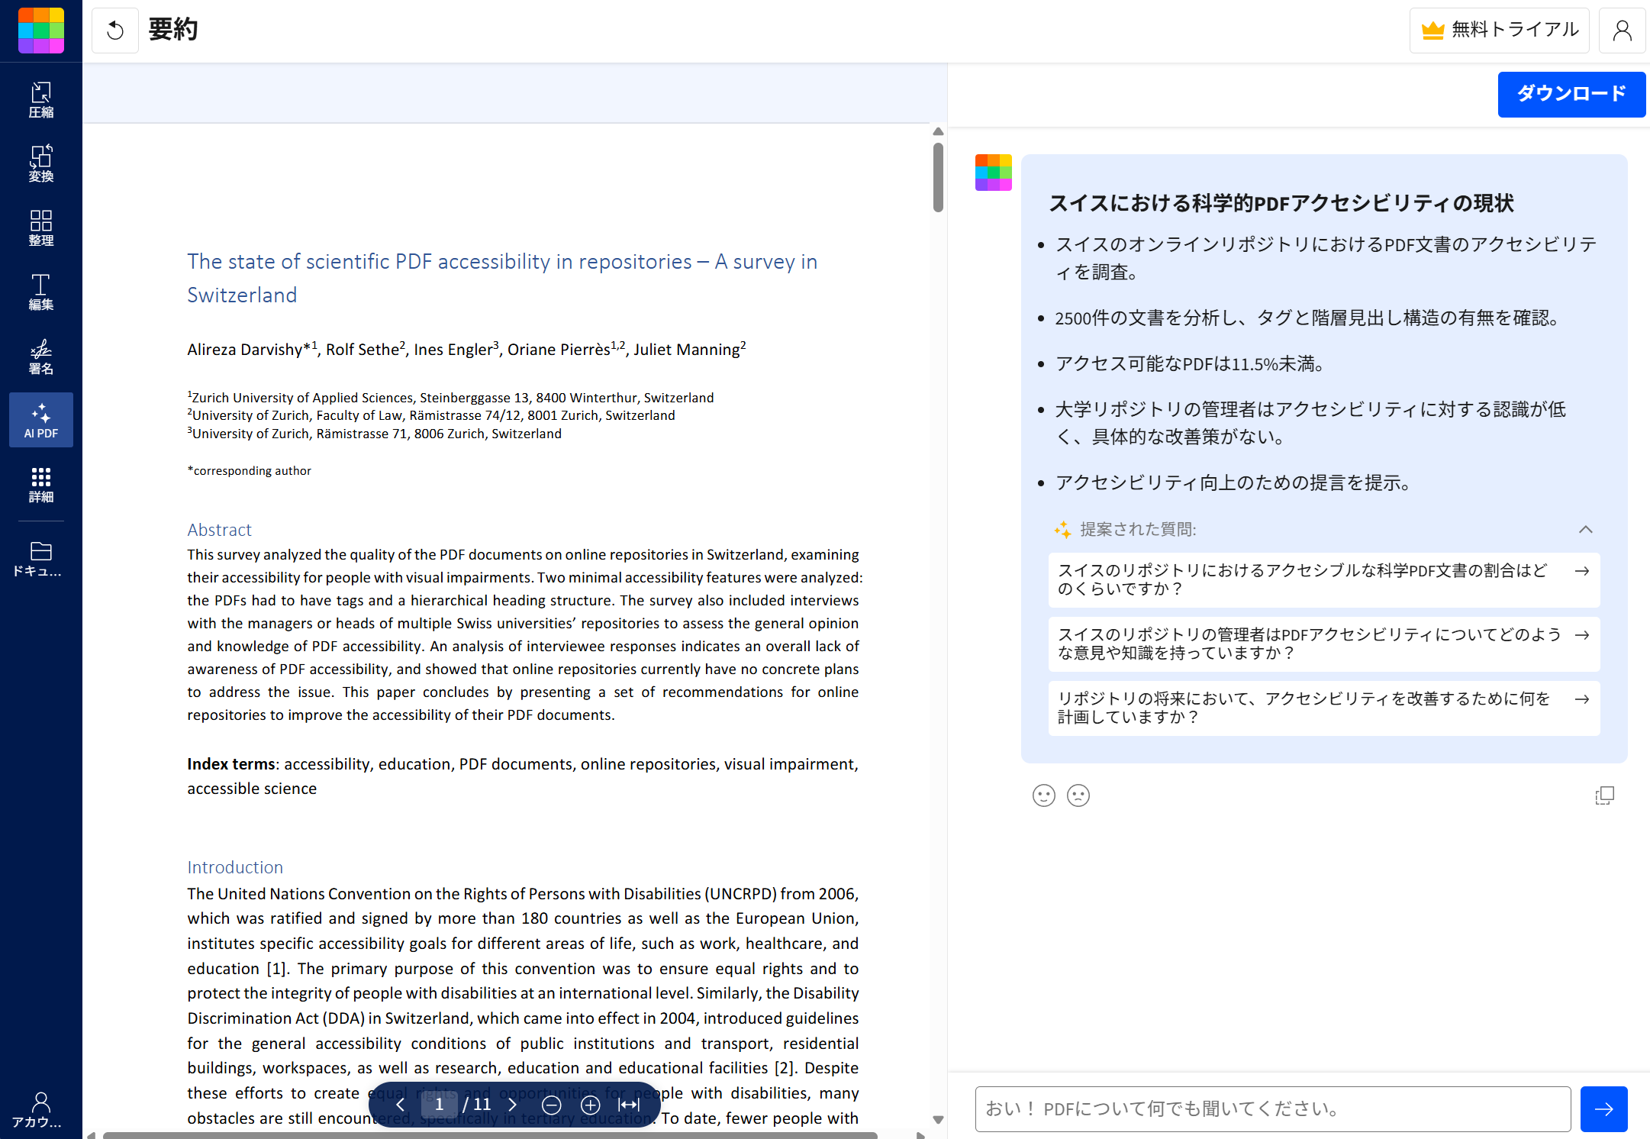Open the Documents (ドキュメント) panel
The image size is (1650, 1139).
[x=41, y=558]
